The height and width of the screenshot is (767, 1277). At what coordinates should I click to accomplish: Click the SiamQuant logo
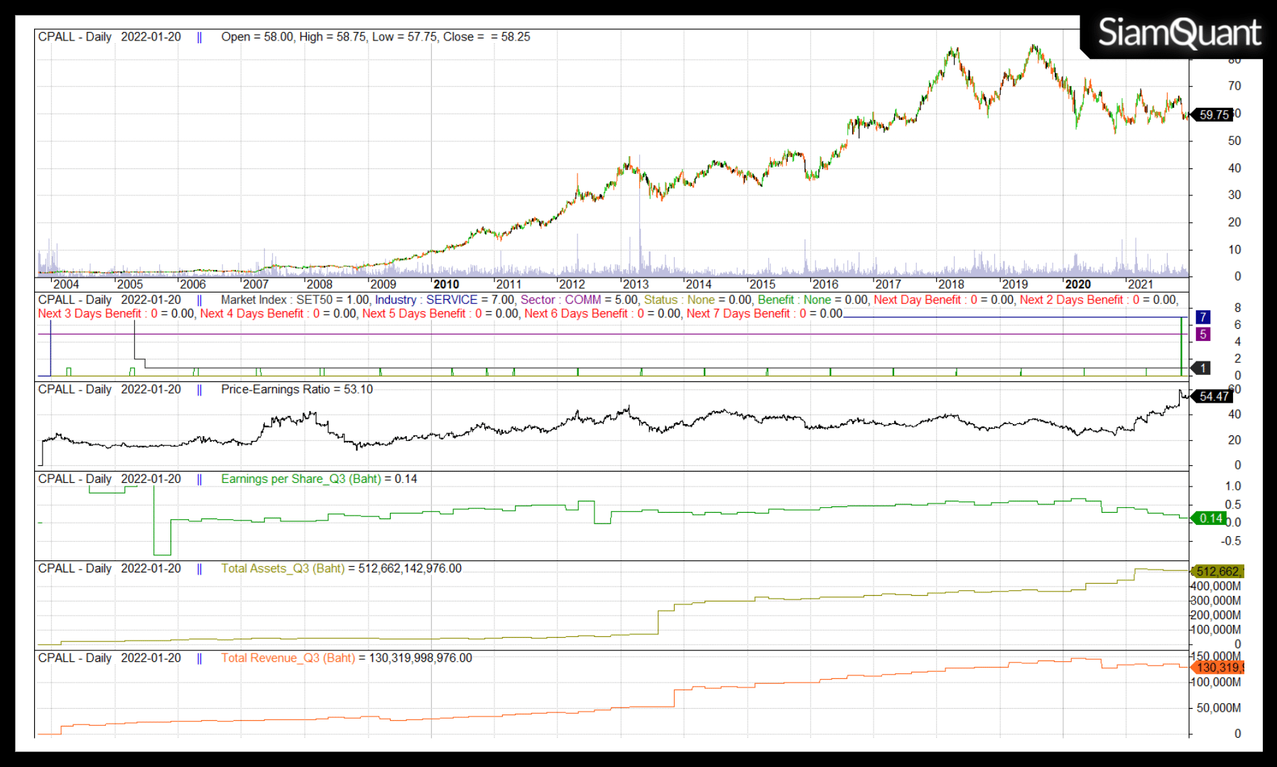coord(1179,33)
